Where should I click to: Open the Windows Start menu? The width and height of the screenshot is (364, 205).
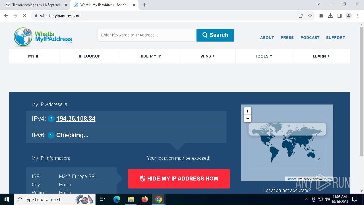point(7,199)
